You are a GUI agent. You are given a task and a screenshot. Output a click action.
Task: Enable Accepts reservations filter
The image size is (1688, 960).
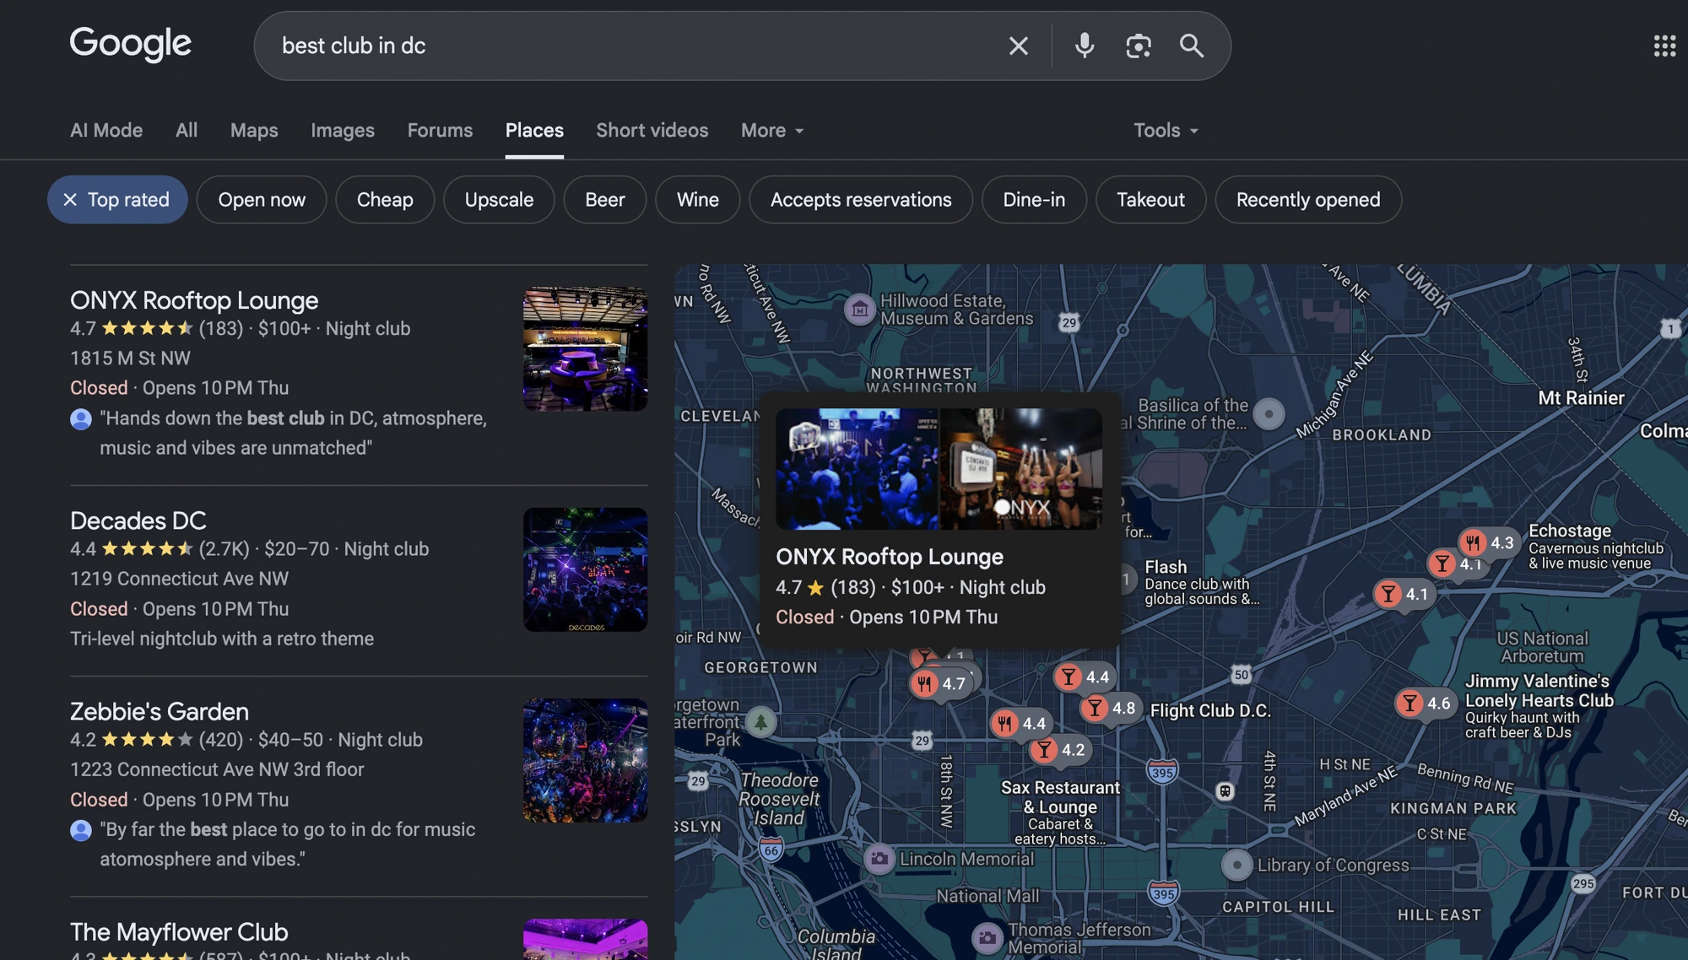click(x=861, y=200)
